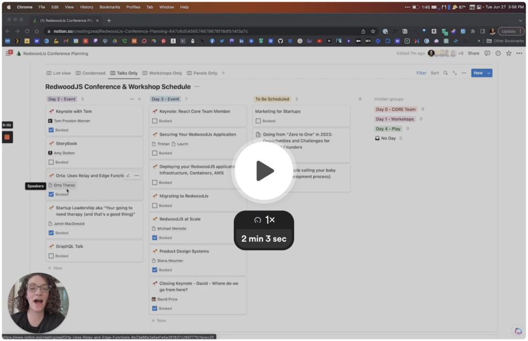Switch to the Workshops Only tab

(162, 73)
